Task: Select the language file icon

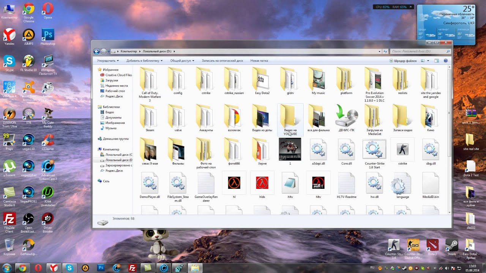Action: click(x=402, y=185)
